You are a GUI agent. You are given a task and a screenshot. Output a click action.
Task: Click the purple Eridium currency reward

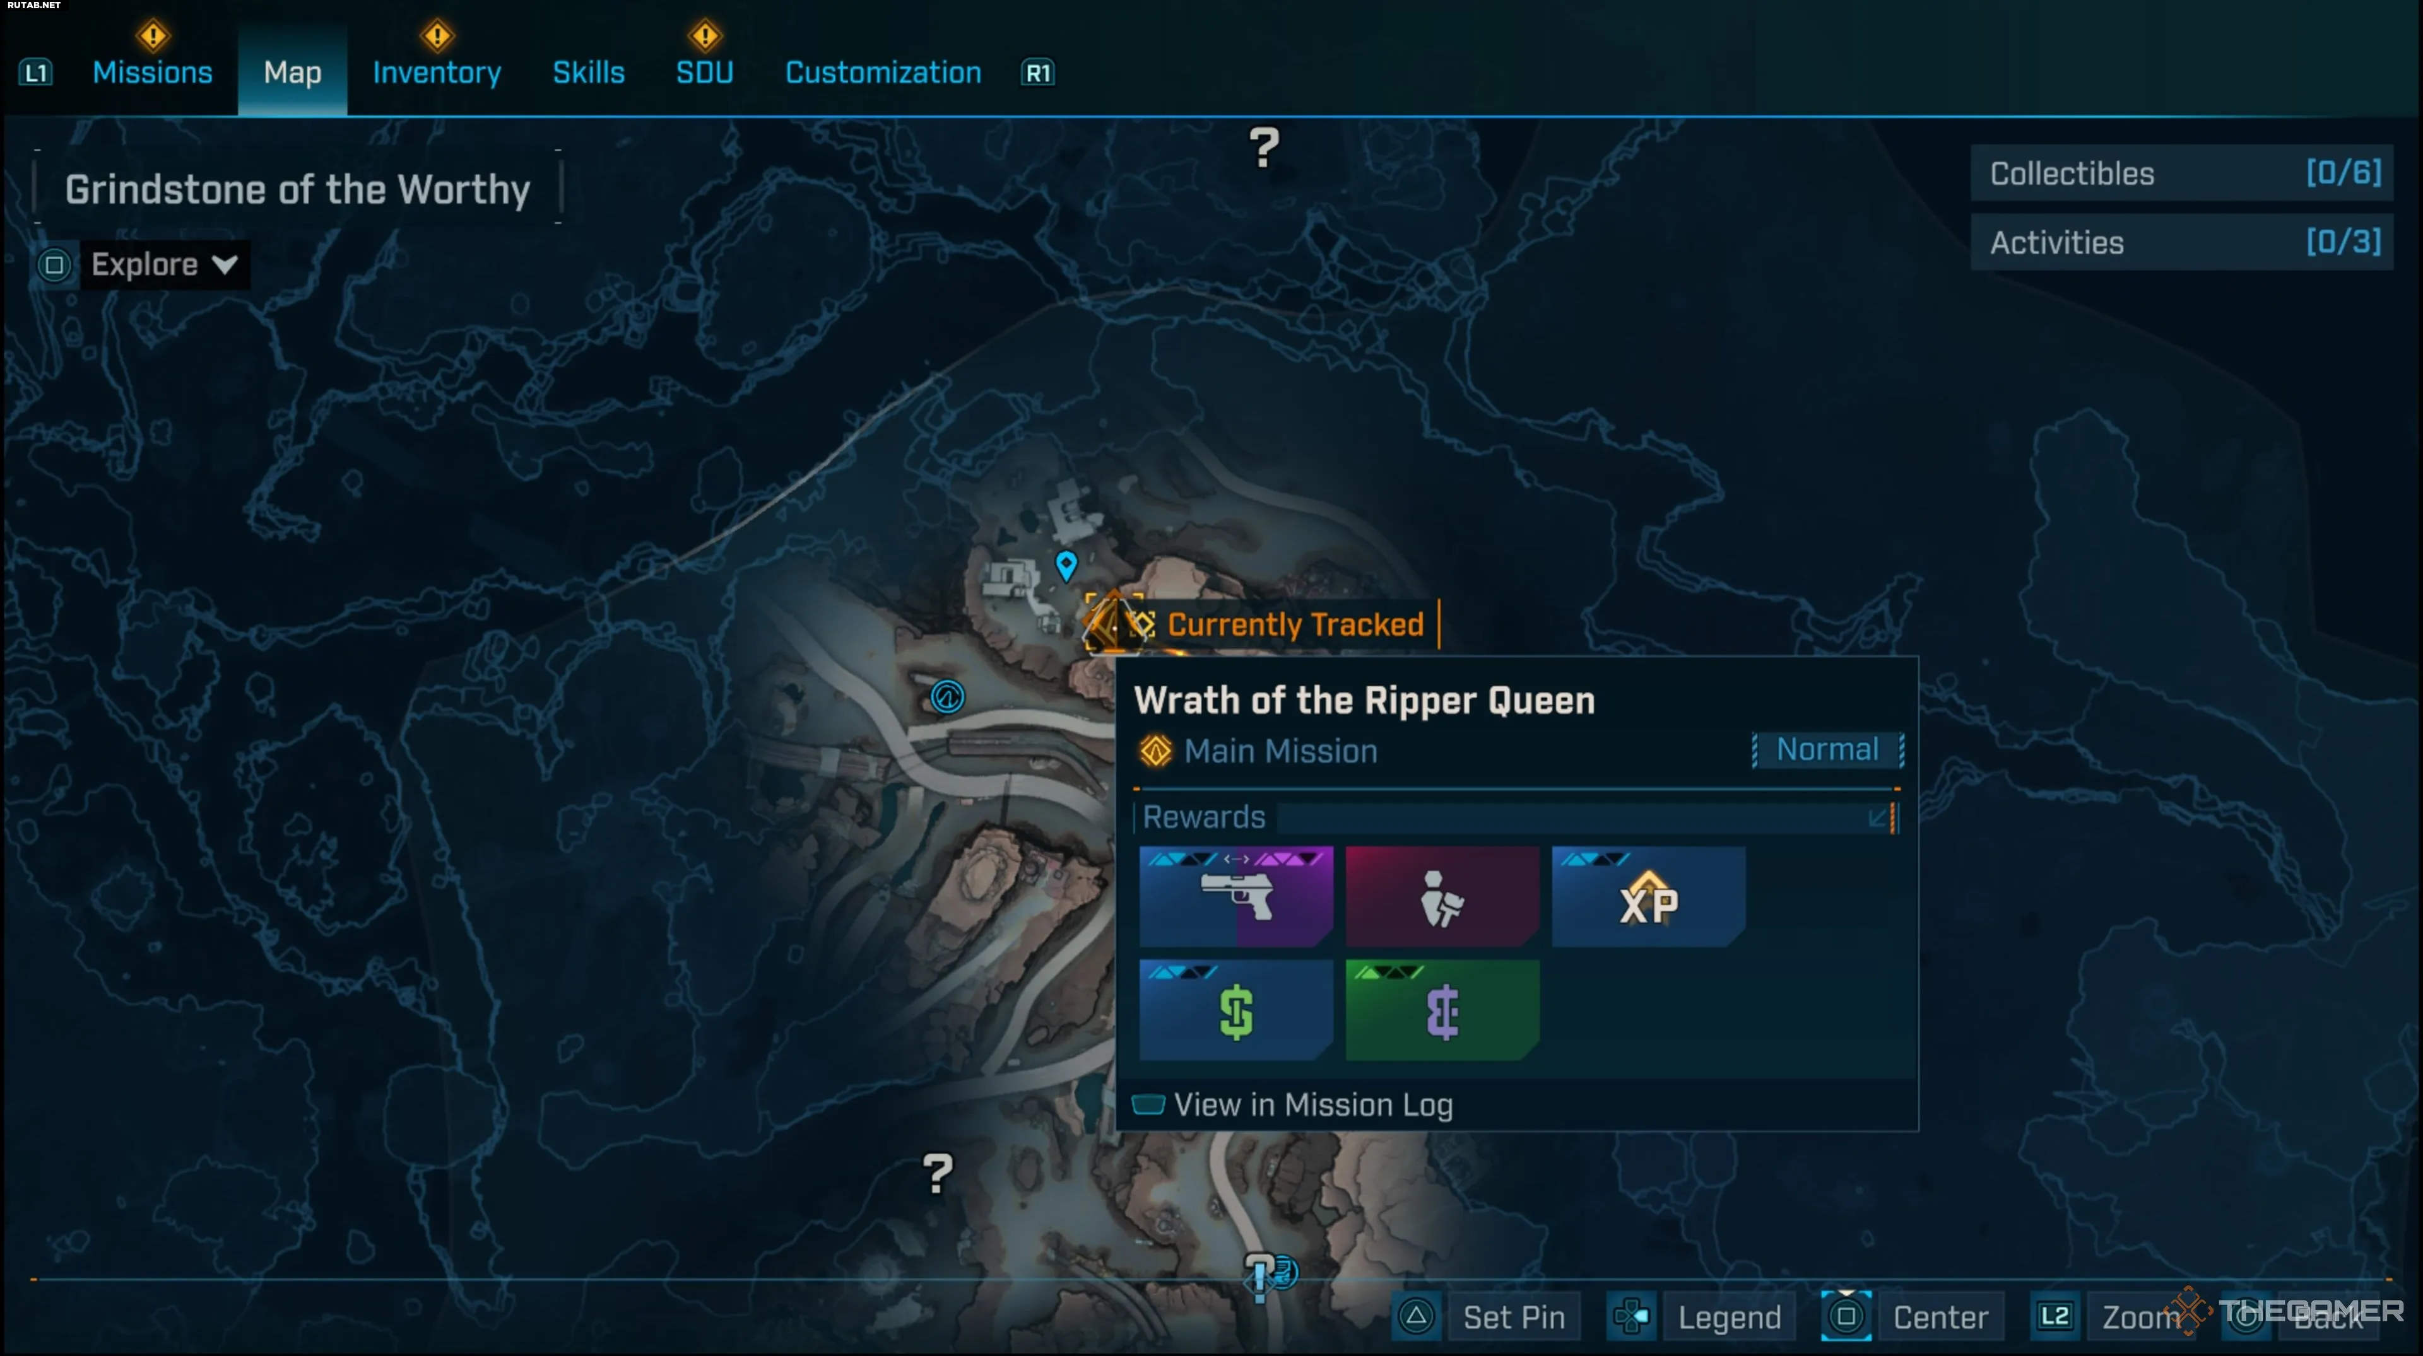click(x=1442, y=1010)
